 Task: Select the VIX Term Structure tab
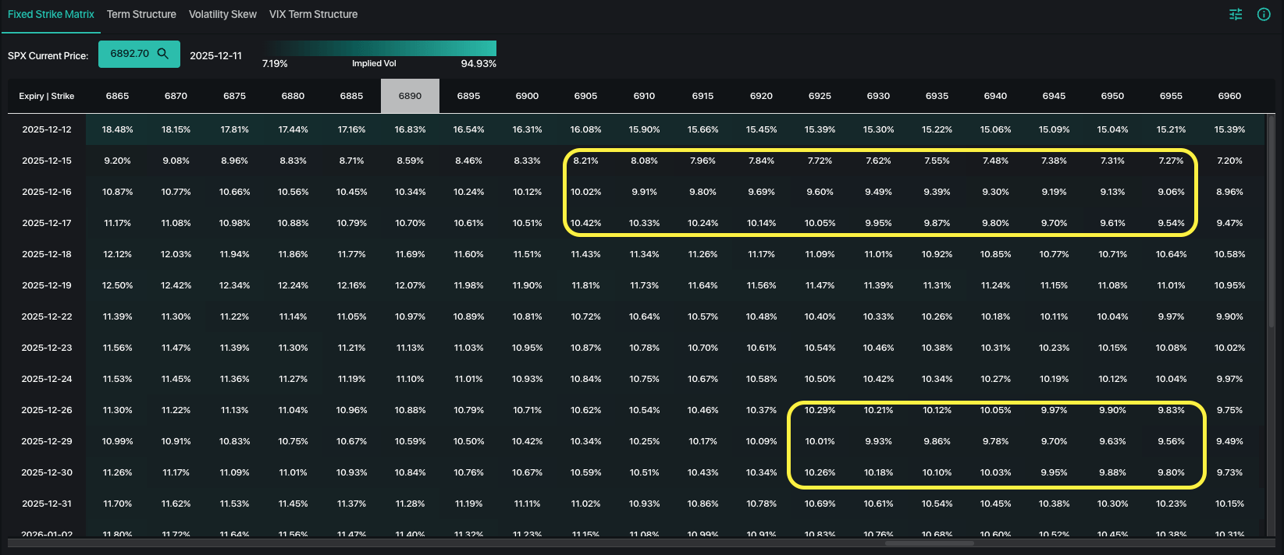tap(313, 14)
